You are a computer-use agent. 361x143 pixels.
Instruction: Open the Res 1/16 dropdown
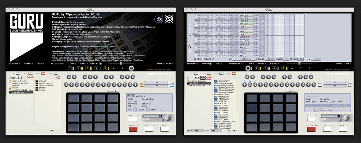coord(316,59)
